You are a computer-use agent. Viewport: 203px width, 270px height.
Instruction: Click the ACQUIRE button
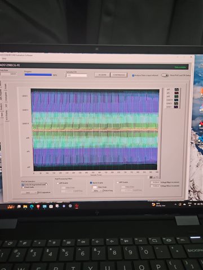(102, 75)
